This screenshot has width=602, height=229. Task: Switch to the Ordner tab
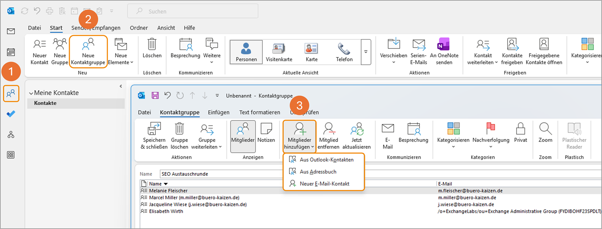[139, 28]
